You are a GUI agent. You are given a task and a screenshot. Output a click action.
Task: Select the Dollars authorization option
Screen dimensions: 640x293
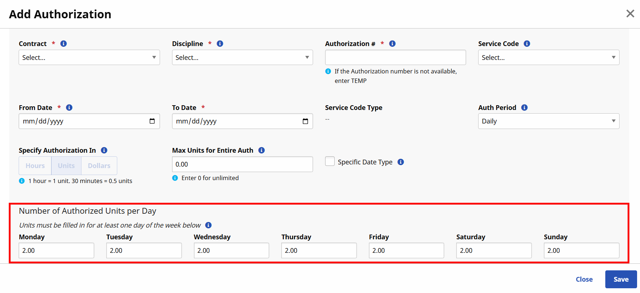[99, 166]
